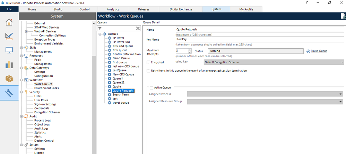Click the Security key tree icon
The width and height of the screenshot is (346, 154).
[x=26, y=92]
